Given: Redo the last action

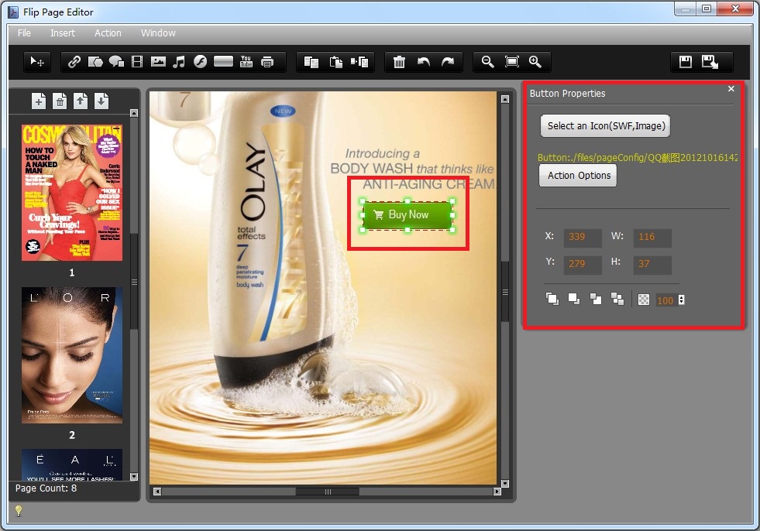Looking at the screenshot, I should pos(447,62).
